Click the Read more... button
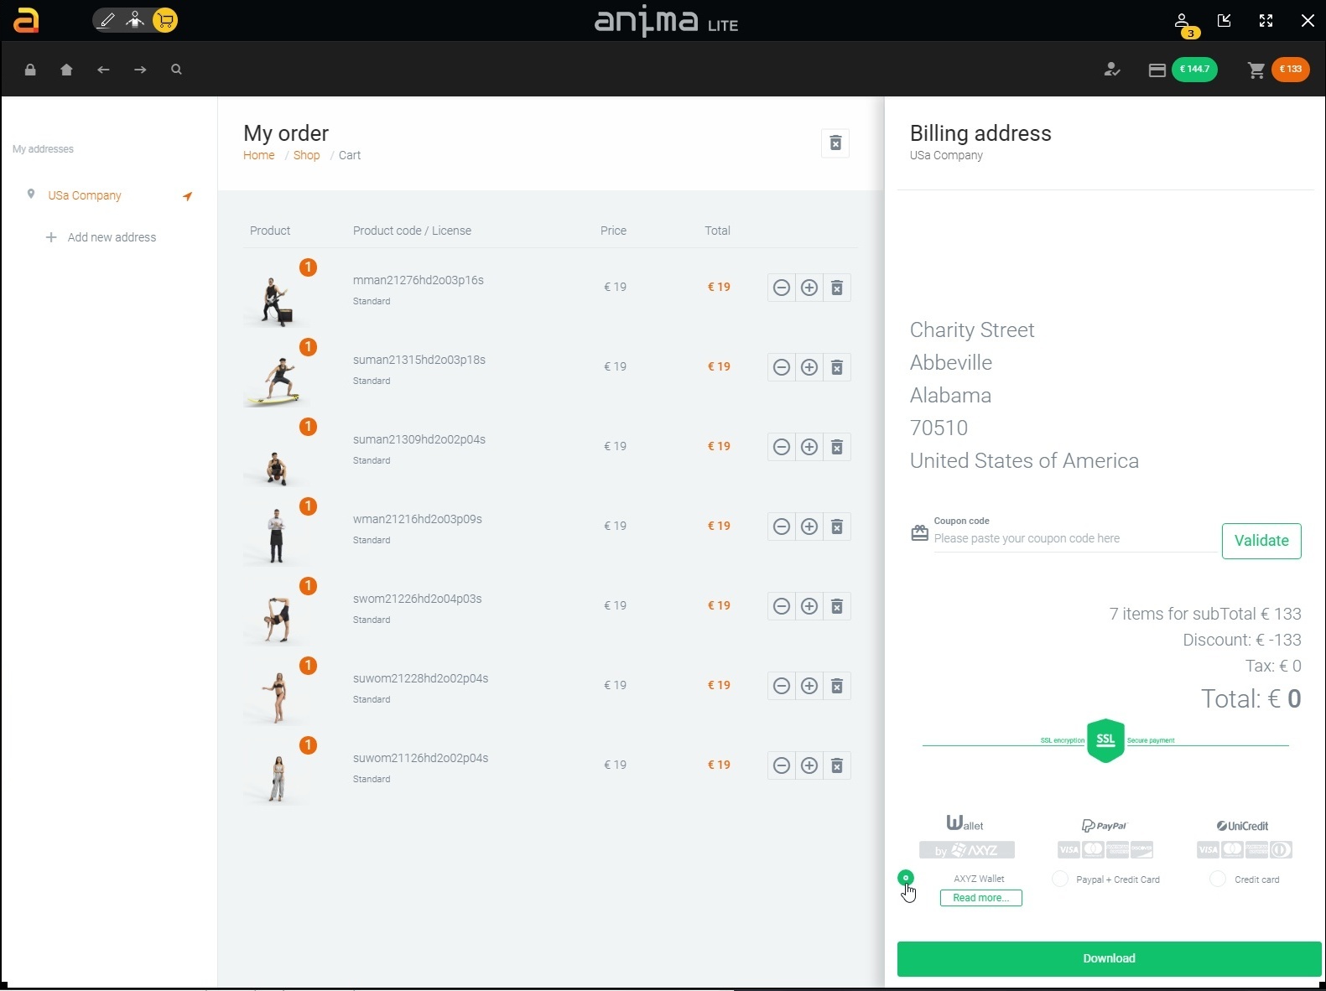Image resolution: width=1326 pixels, height=991 pixels. (x=980, y=898)
